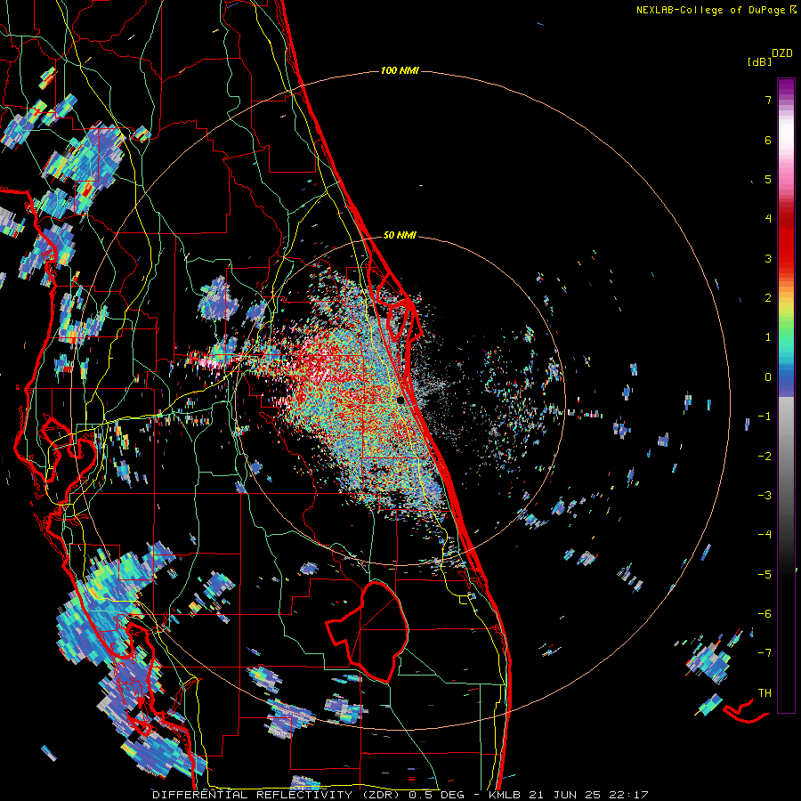
Task: Click the NEXLAB-College of DuPage label
Action: pyautogui.click(x=713, y=10)
